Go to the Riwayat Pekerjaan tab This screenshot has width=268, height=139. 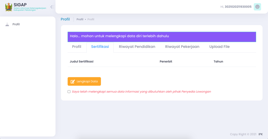point(182,47)
